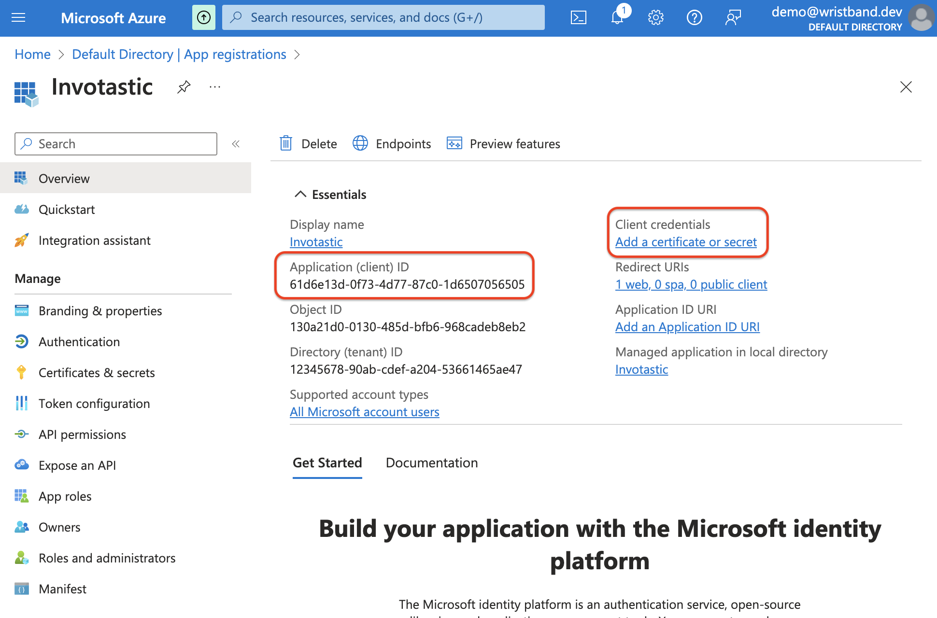Click the Expose an API cloud icon
The image size is (937, 618).
click(x=22, y=465)
